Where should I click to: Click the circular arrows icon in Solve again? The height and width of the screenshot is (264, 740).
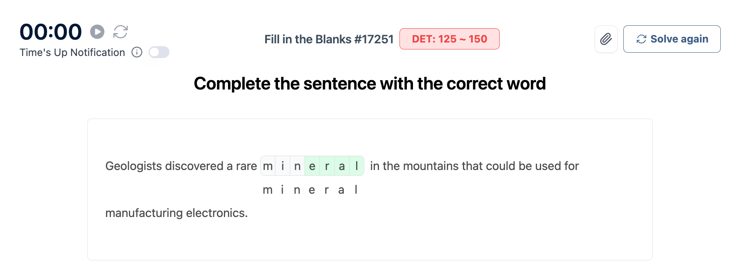641,39
